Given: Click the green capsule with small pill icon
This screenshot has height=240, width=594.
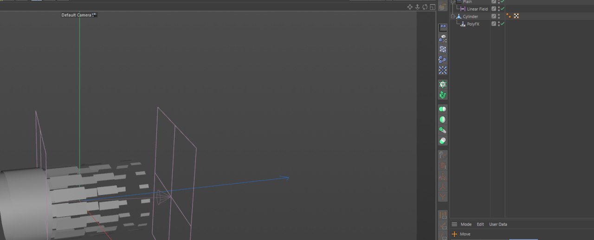Looking at the screenshot, I should (443, 130).
